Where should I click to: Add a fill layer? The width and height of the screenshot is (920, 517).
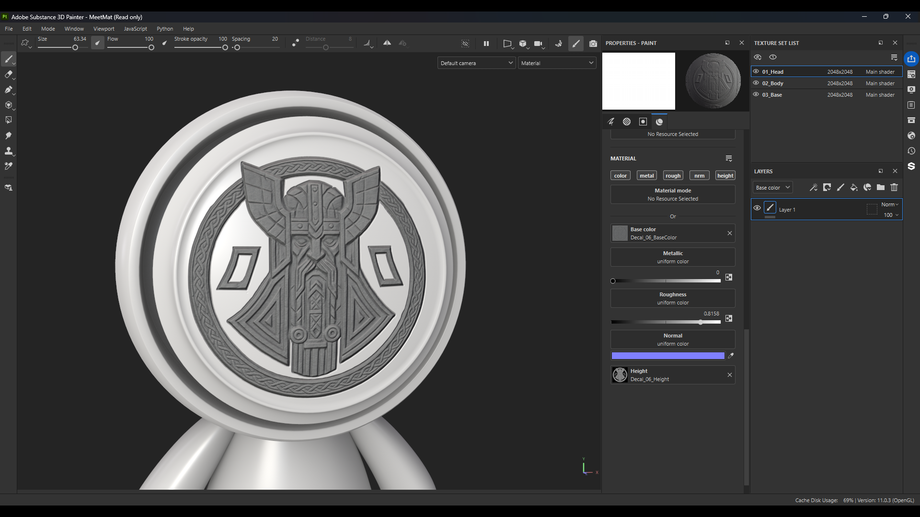854,188
